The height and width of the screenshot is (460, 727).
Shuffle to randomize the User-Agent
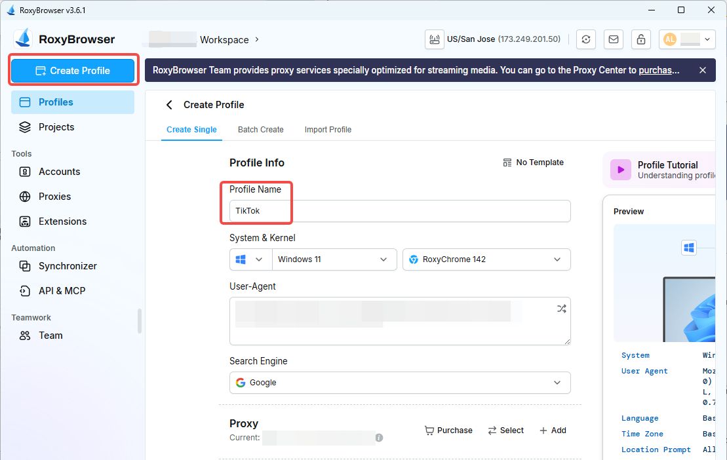[561, 308]
